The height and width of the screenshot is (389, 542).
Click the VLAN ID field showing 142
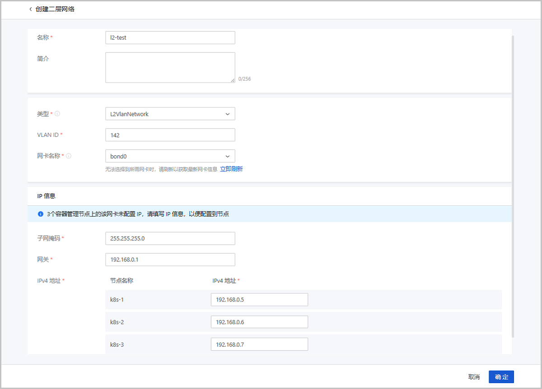(170, 135)
